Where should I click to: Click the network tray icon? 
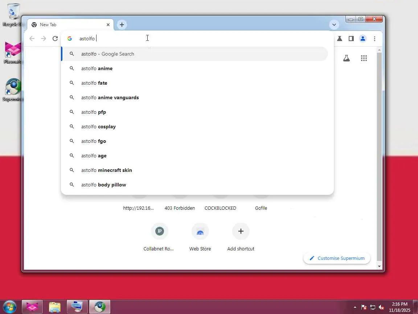(x=373, y=307)
